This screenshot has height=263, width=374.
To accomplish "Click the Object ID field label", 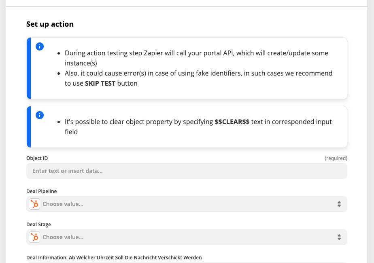I will click(x=37, y=158).
